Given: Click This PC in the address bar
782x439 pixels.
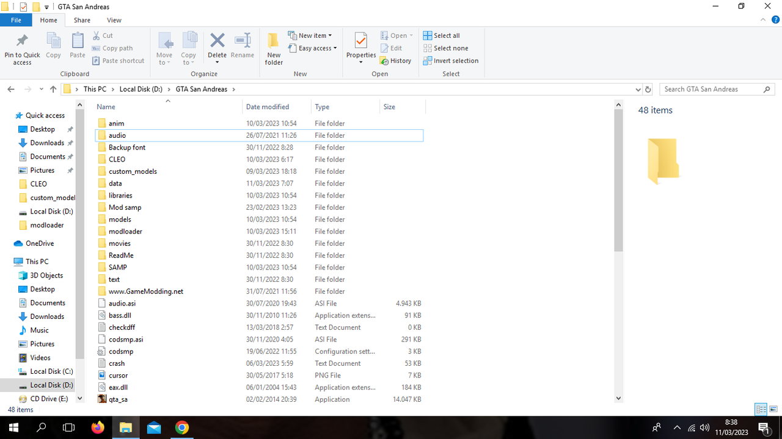Looking at the screenshot, I should (x=95, y=89).
